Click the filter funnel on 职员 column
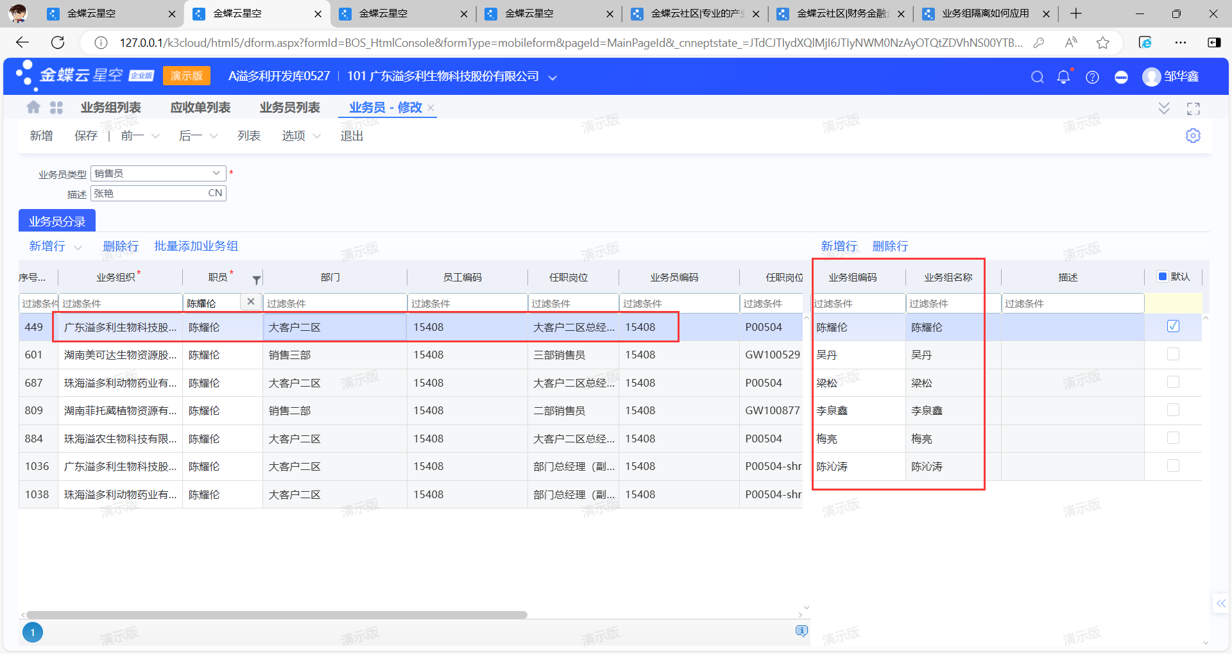The width and height of the screenshot is (1232, 654). click(x=257, y=280)
